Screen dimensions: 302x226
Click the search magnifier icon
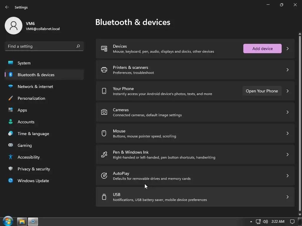tap(78, 46)
